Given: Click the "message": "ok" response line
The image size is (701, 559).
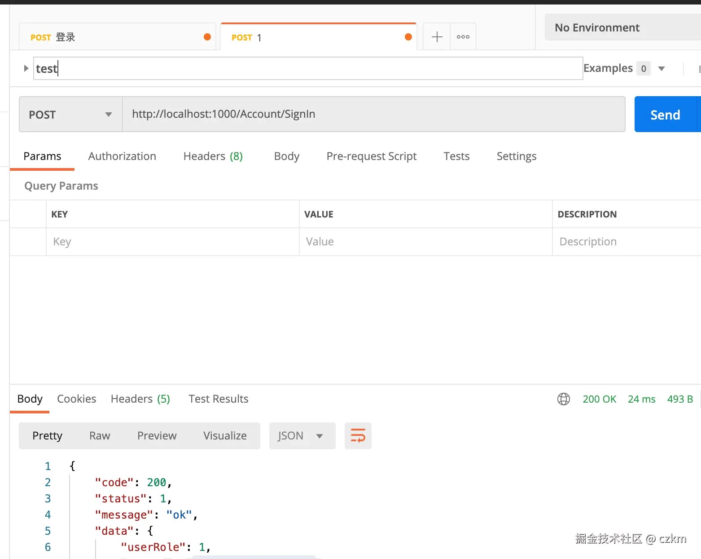Looking at the screenshot, I should (146, 515).
